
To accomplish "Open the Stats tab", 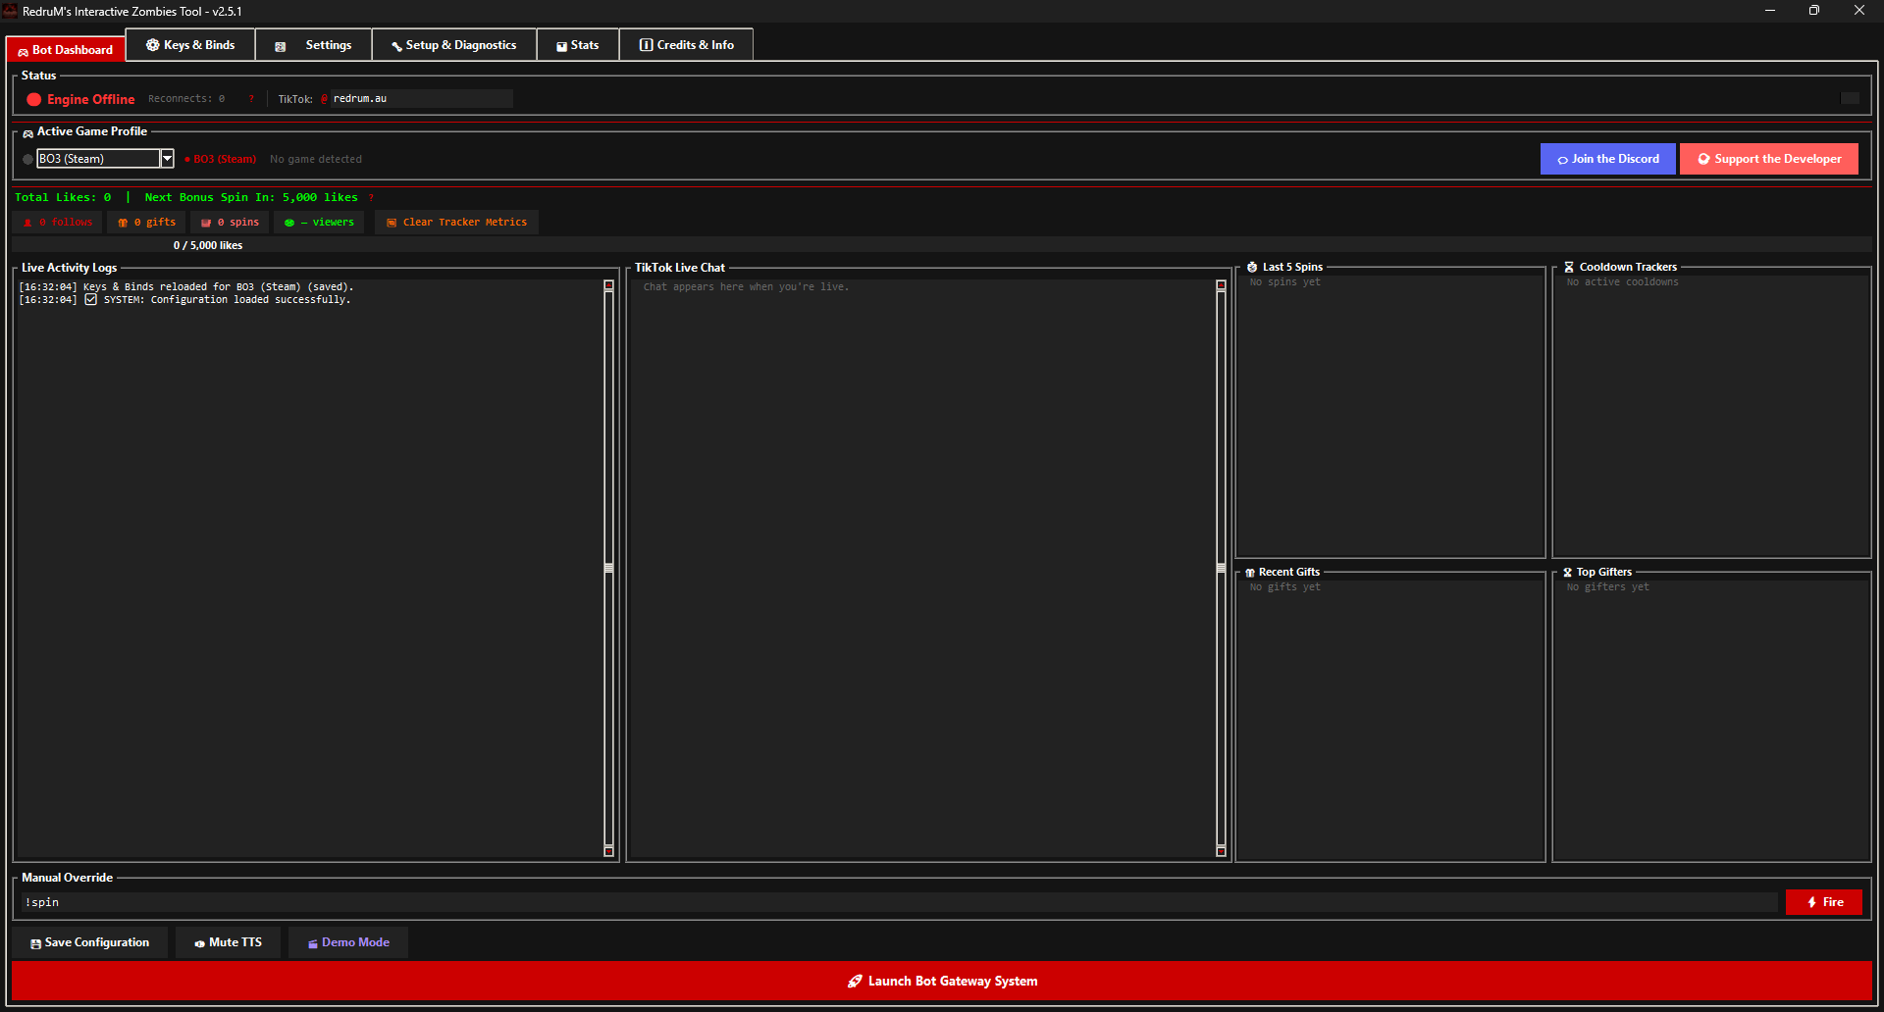I will pyautogui.click(x=578, y=45).
